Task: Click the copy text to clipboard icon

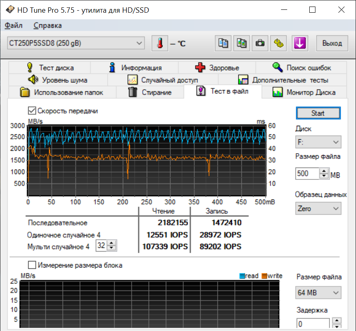Action: [223, 43]
